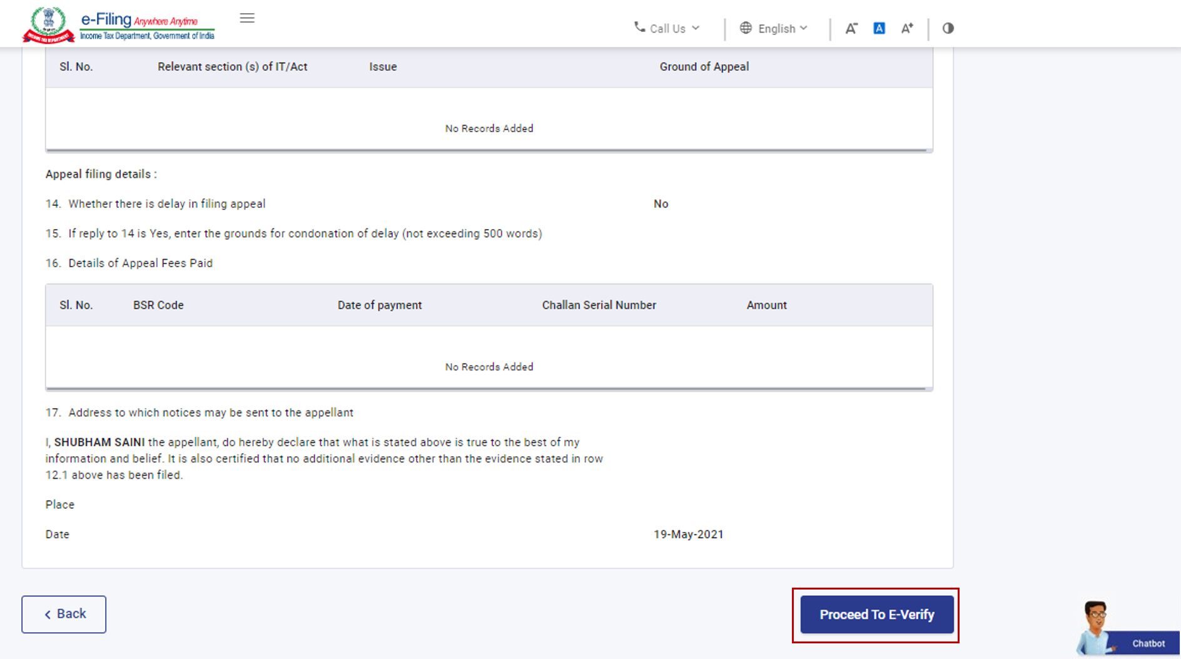Decrease font size with the A- icon
This screenshot has width=1181, height=659.
(x=851, y=28)
